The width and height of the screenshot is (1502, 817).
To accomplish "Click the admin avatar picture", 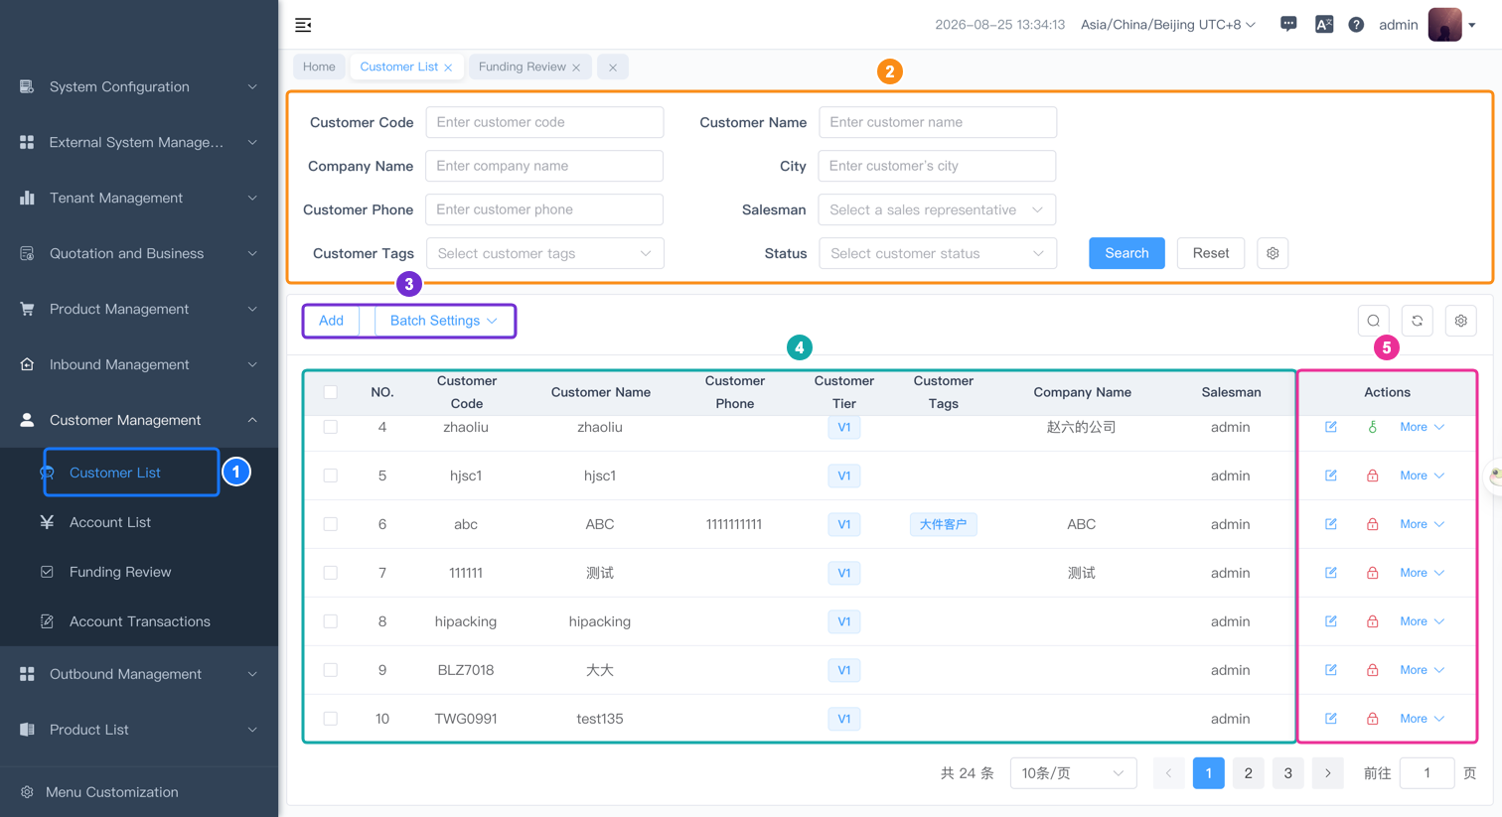I will (x=1445, y=25).
